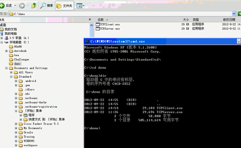Expand the All Users folder node
Image resolution: width=241 pixels, height=148 pixels.
pos(11,72)
